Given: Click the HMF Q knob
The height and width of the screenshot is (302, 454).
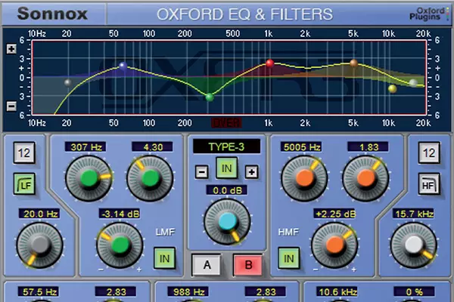Looking at the screenshot, I should point(365,178).
